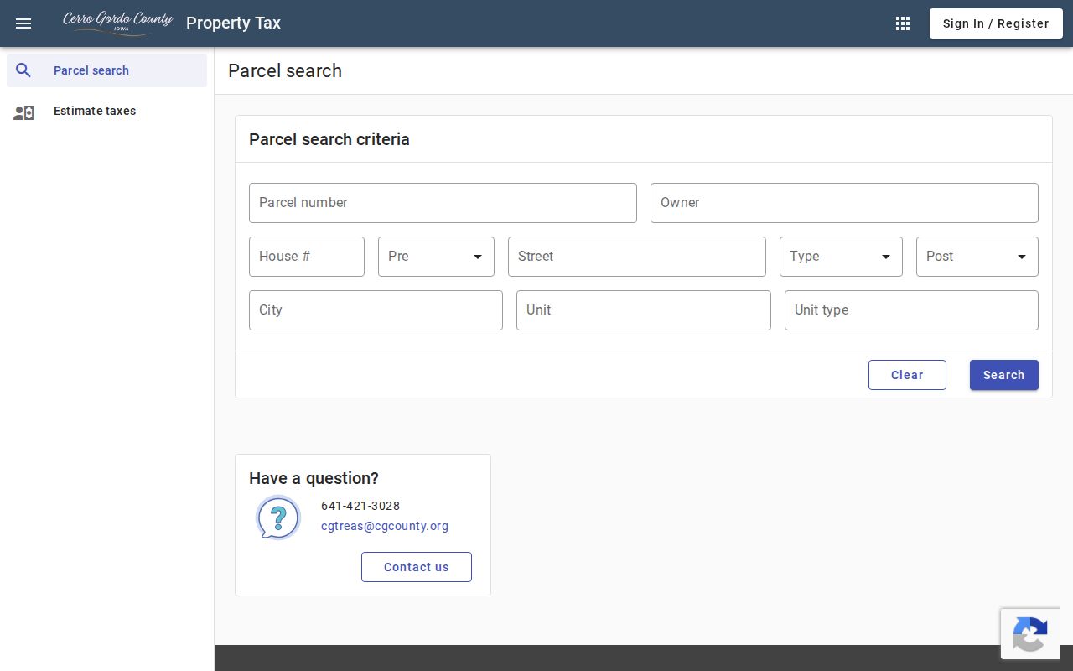Open the Post direction dropdown
Viewport: 1073px width, 671px height.
977,257
